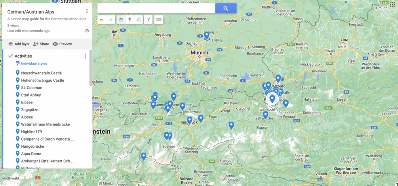398x186 pixels.
Task: Select Highline179 in the list
Action: point(31,132)
